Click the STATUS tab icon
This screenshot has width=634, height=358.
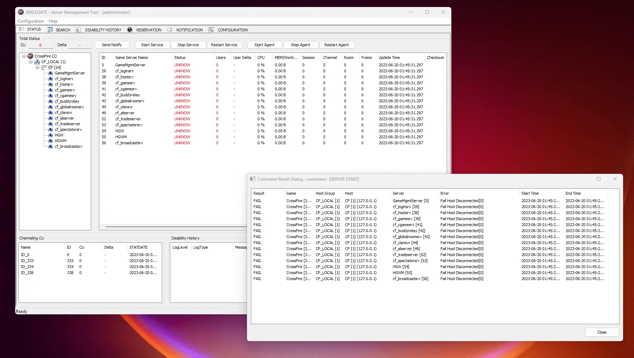coord(22,29)
